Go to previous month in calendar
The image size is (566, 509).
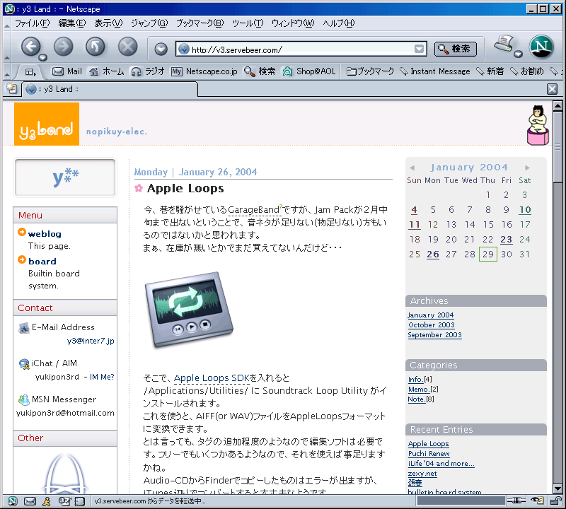412,168
